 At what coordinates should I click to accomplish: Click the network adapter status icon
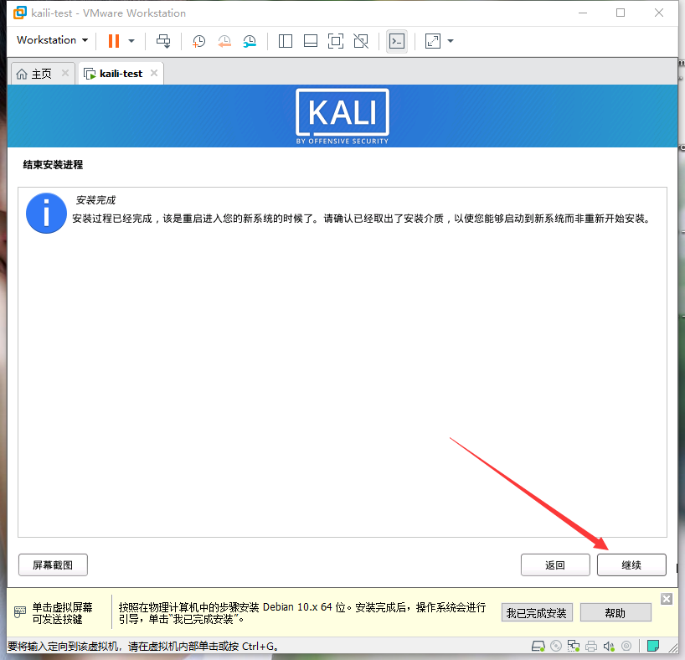(x=573, y=646)
